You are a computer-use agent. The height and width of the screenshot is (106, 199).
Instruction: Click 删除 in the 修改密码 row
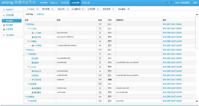[x=168, y=37]
